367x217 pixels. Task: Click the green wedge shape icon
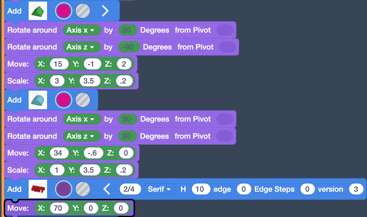tap(38, 11)
